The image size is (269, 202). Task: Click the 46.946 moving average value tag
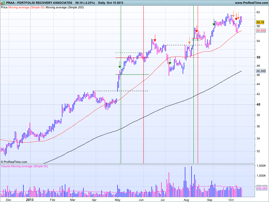coord(261,71)
